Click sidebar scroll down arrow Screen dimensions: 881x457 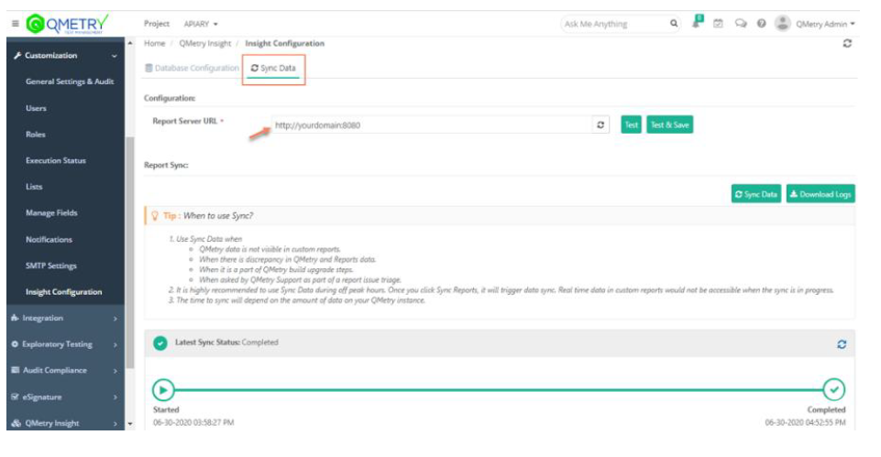[130, 424]
